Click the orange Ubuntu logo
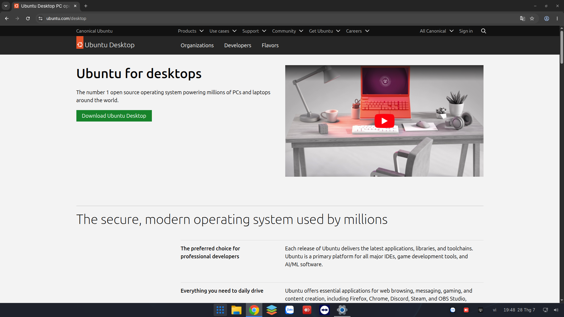This screenshot has height=317, width=564. (x=80, y=43)
